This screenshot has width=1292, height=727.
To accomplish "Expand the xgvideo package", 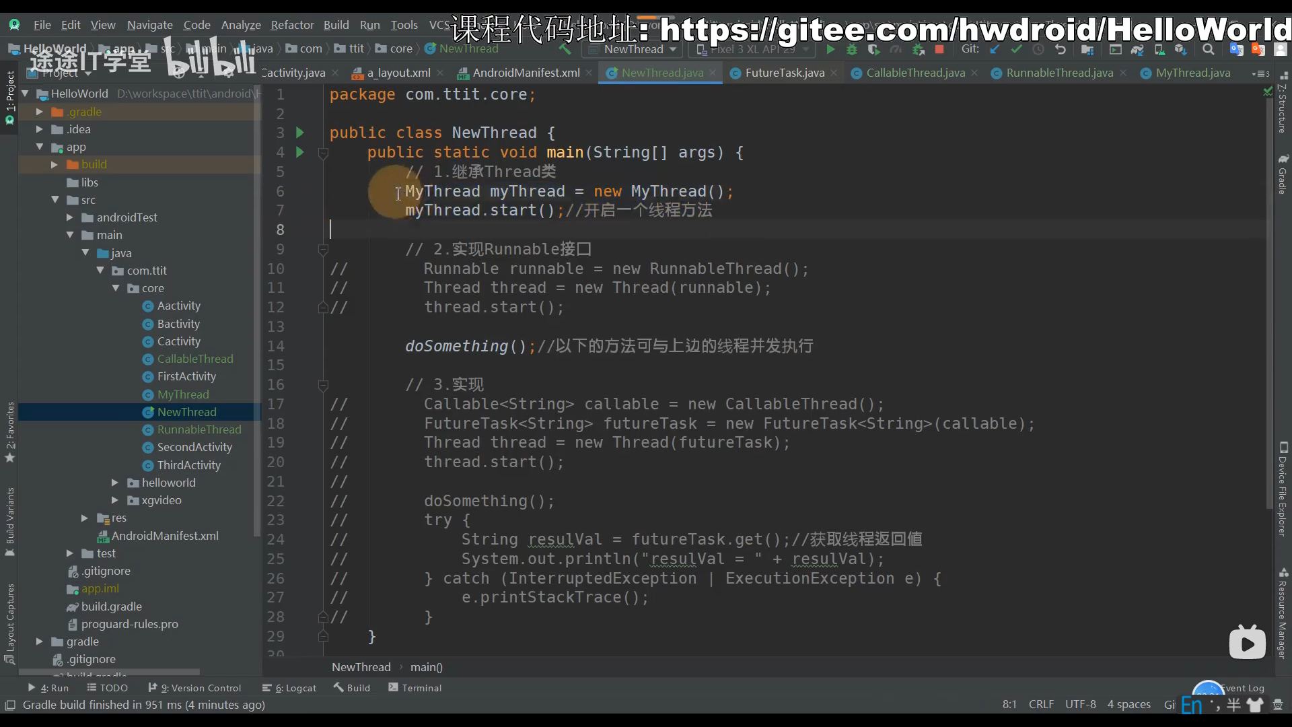I will point(114,500).
